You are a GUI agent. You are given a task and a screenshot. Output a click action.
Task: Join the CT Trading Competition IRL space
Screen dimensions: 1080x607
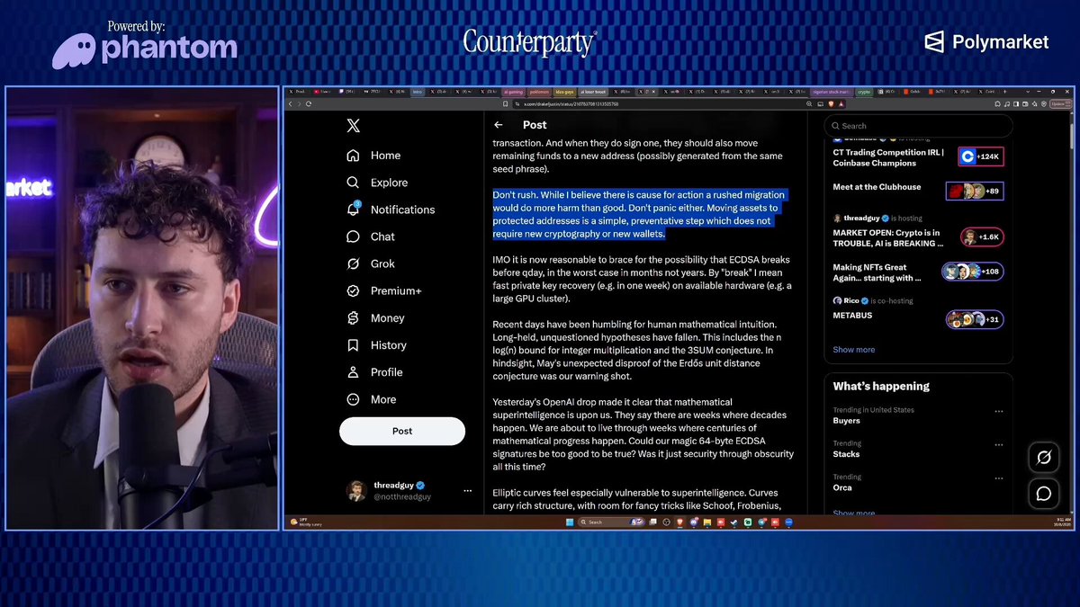pos(918,157)
